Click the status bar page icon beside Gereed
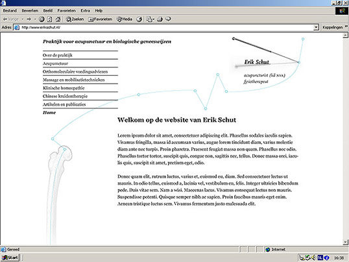The width and height of the screenshot is (349, 262). click(3, 249)
